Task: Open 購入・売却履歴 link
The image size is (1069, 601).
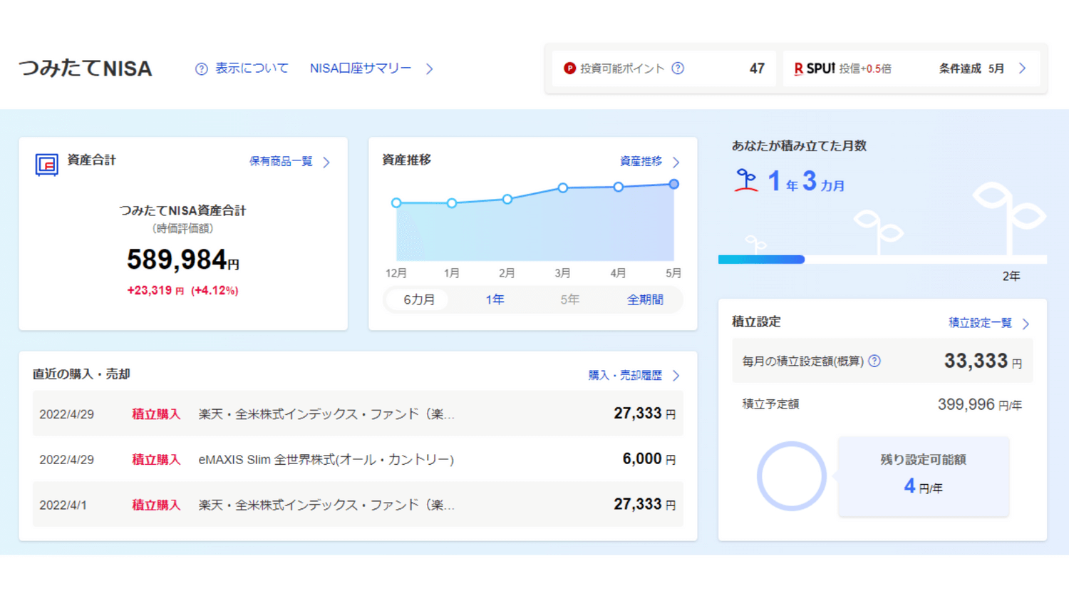Action: pos(625,375)
